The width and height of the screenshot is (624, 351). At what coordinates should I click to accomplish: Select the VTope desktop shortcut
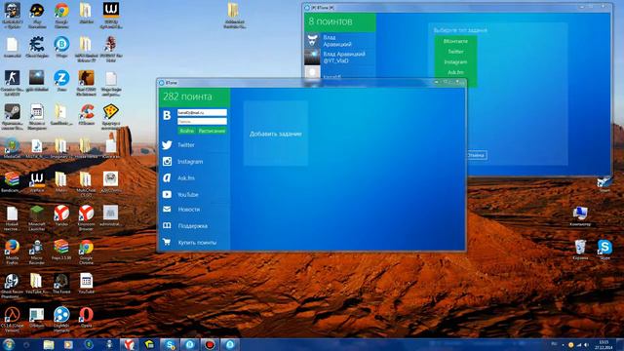pyautogui.click(x=61, y=48)
